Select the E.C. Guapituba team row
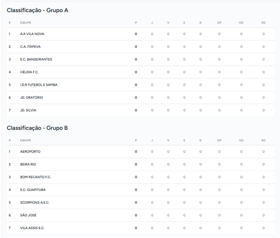 click(33, 190)
